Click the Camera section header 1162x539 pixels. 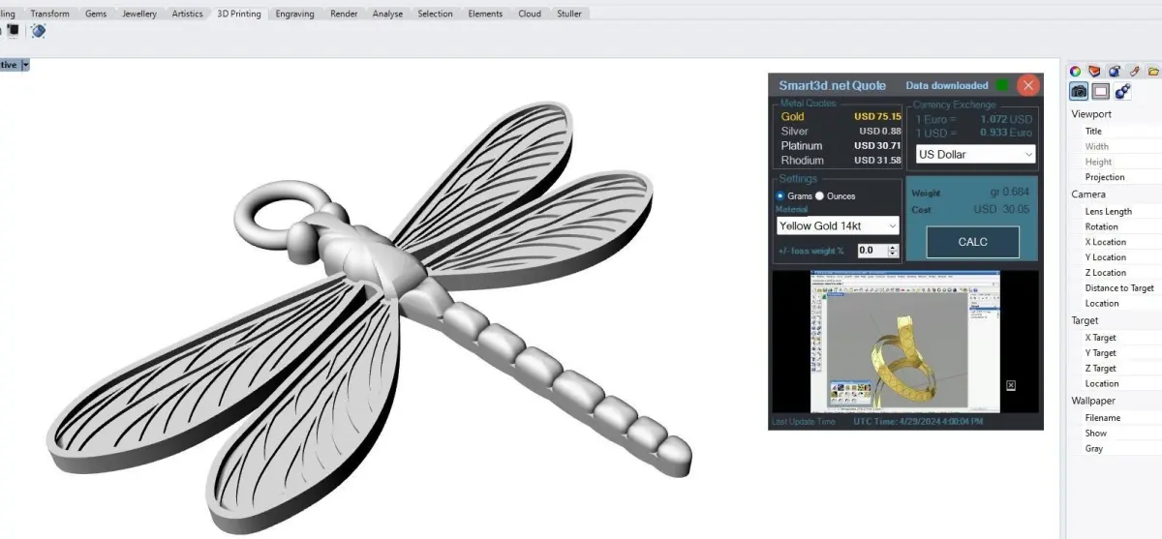coord(1088,195)
